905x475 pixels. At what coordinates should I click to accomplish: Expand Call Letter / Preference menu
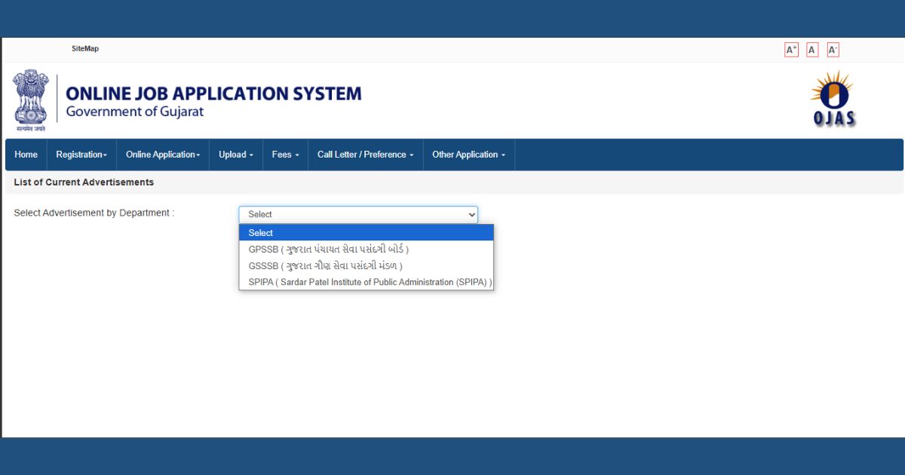pos(365,155)
